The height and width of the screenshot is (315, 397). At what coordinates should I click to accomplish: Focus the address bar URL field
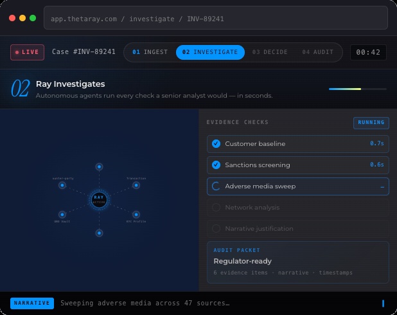216,18
